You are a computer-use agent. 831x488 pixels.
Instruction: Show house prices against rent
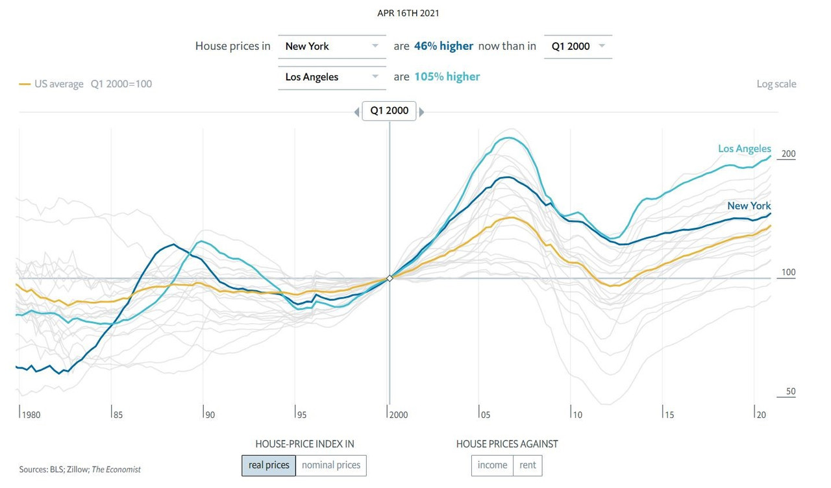point(528,465)
